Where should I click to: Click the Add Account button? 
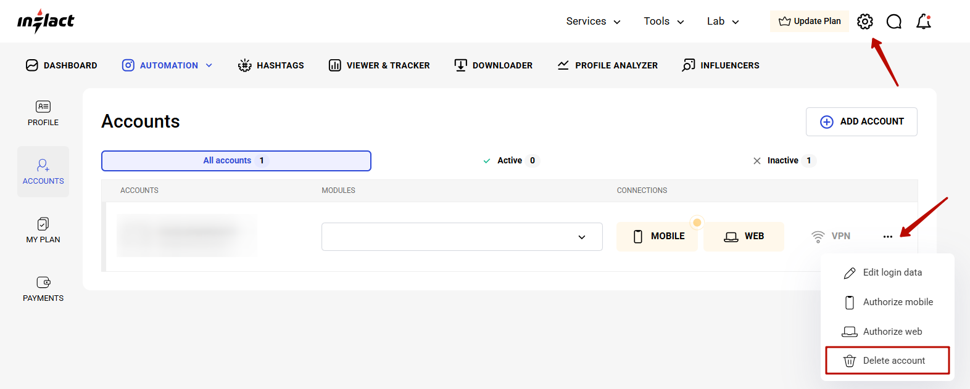pos(861,122)
